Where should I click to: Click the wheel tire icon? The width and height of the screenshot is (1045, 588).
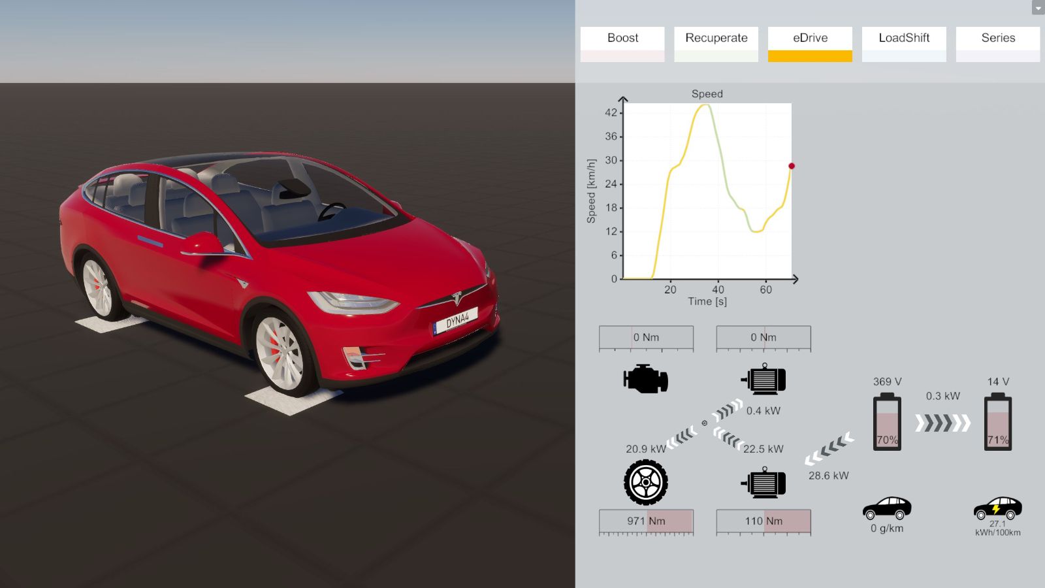[646, 482]
